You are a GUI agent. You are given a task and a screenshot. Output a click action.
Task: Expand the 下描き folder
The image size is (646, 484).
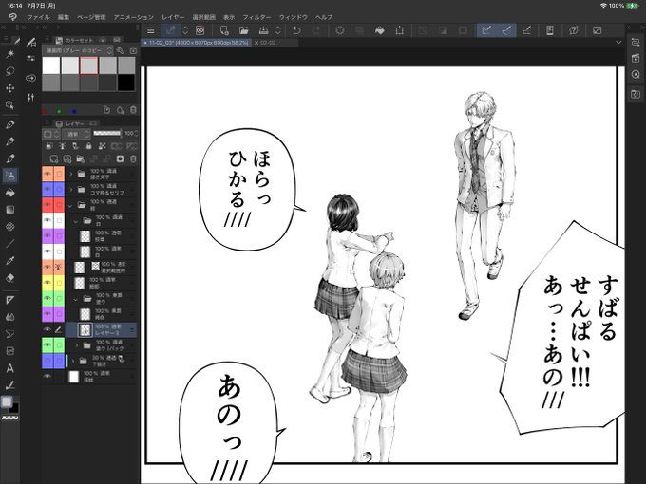[x=73, y=361]
